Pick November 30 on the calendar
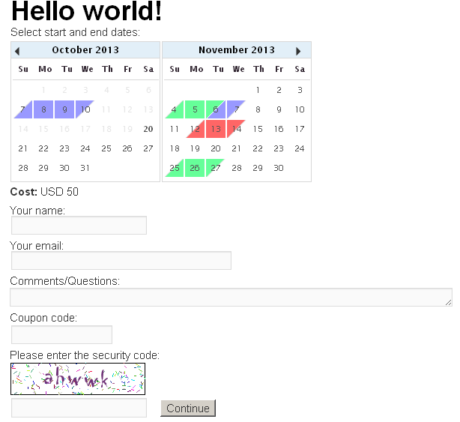This screenshot has width=460, height=422. pyautogui.click(x=279, y=168)
